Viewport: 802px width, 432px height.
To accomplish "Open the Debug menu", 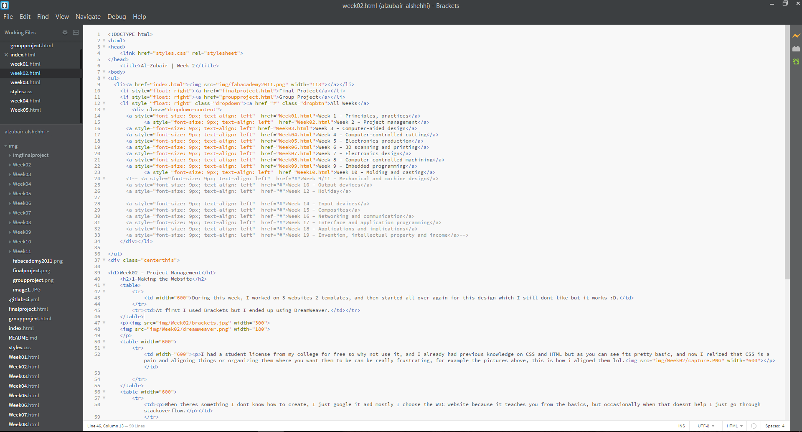I will 117,17.
